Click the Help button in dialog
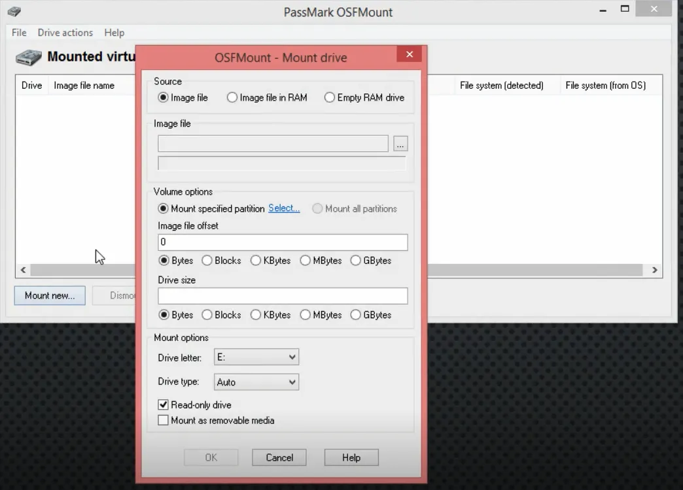Viewport: 683px width, 490px height. tap(351, 457)
